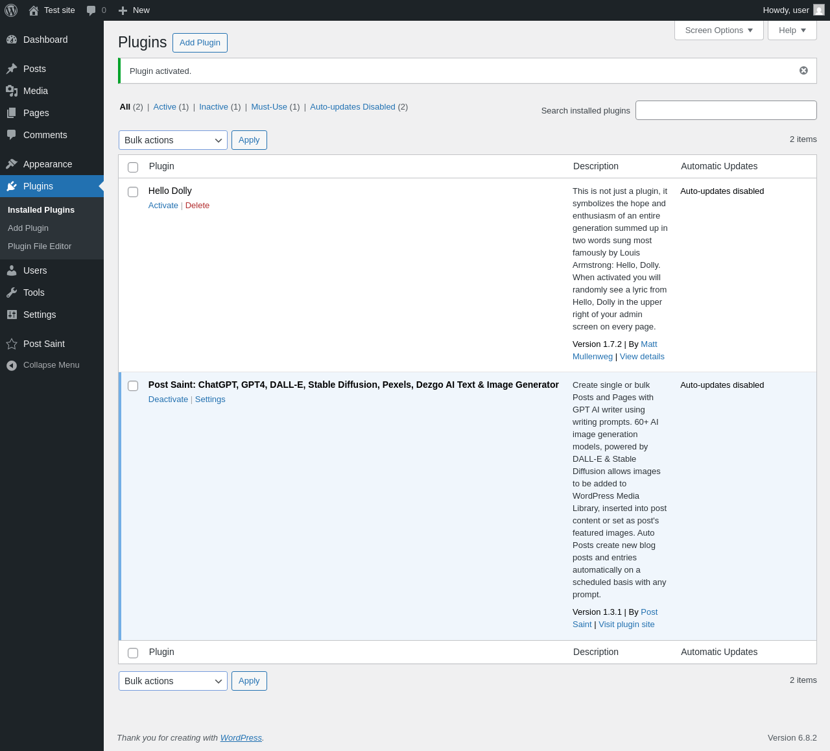This screenshot has width=830, height=751.
Task: Click the WordPress logo icon
Action: pyautogui.click(x=11, y=10)
